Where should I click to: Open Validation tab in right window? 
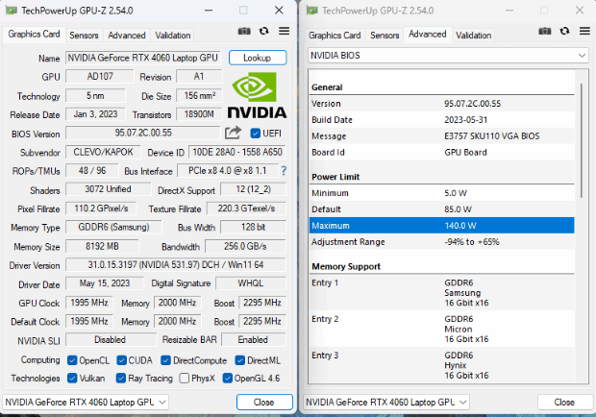474,36
